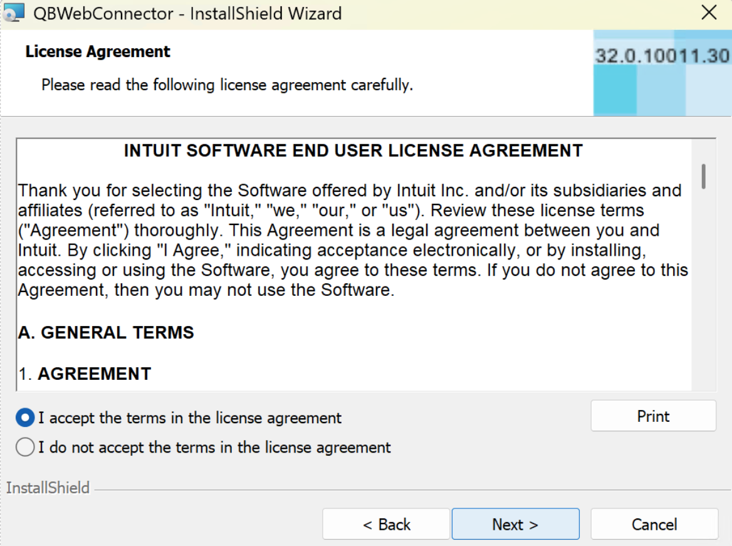Image resolution: width=732 pixels, height=546 pixels.
Task: Click the 'A. GENERAL TERMS' heading
Action: [x=106, y=332]
